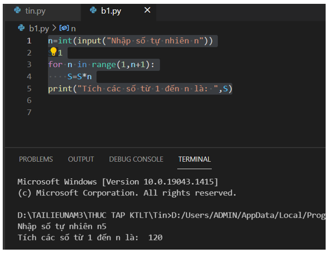Expand the n symbol breadcrumb item
Viewport: 330px width, 254px height.
click(x=73, y=27)
